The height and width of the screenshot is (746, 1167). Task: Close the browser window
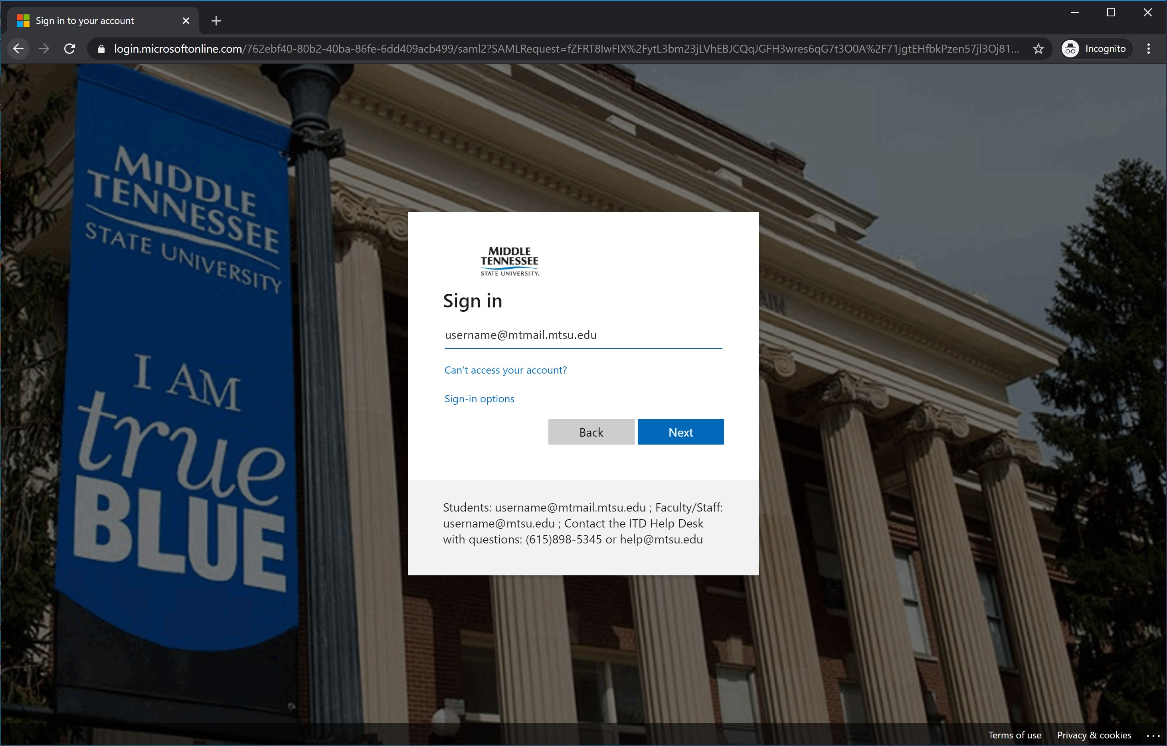[1147, 13]
